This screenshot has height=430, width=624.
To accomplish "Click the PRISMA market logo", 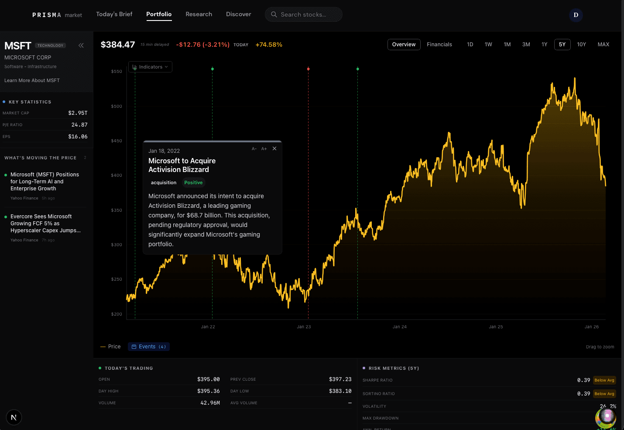I will pyautogui.click(x=57, y=14).
